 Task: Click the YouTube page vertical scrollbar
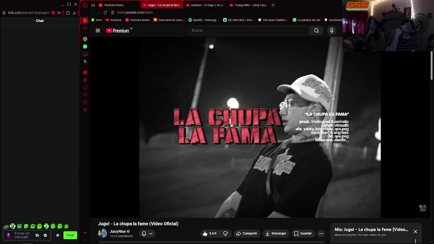pyautogui.click(x=432, y=66)
